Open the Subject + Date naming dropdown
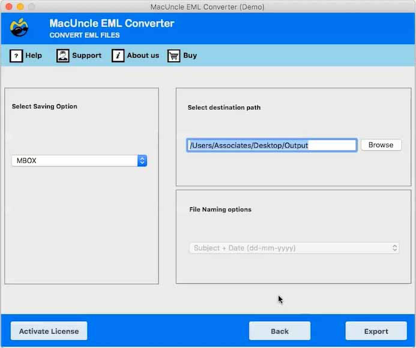This screenshot has width=416, height=348. pos(294,248)
